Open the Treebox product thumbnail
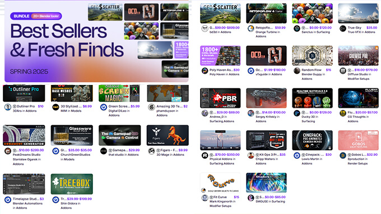This screenshot has width=381, height=214. (x=72, y=184)
